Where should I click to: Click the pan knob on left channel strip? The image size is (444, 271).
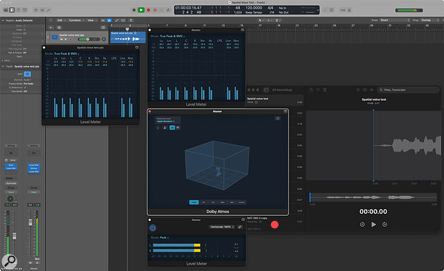click(x=10, y=198)
